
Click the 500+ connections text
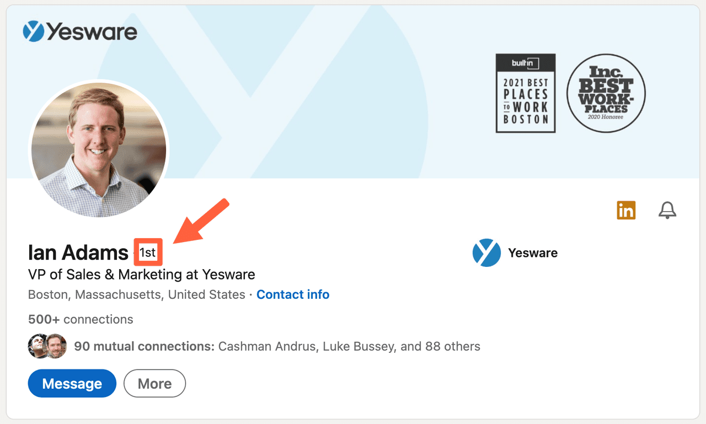pos(81,319)
